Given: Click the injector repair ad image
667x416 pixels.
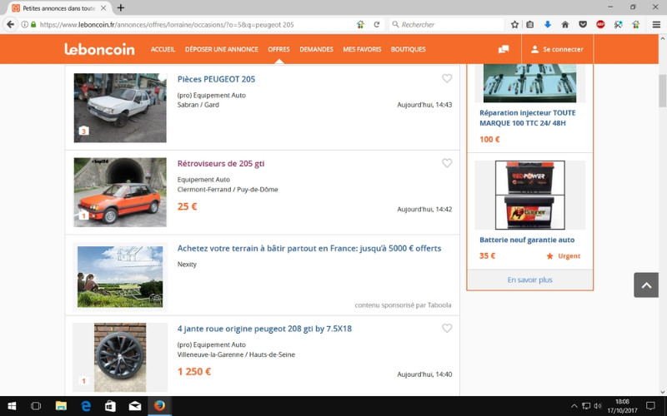Looking at the screenshot, I should click(x=530, y=83).
